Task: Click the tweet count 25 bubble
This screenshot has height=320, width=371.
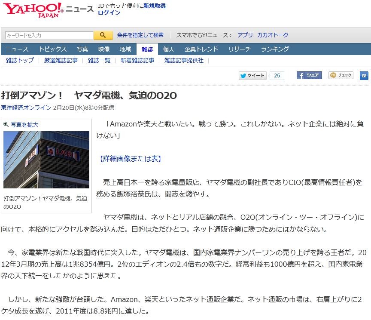Action: click(277, 76)
